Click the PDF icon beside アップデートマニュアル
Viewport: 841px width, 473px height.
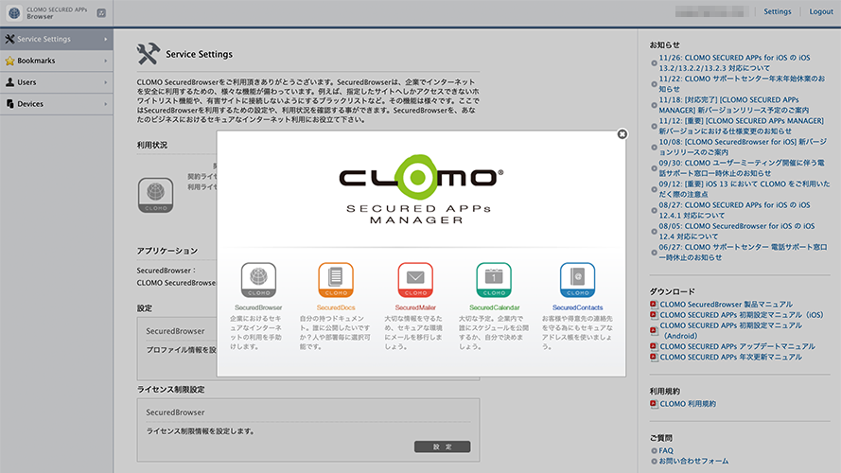point(654,346)
